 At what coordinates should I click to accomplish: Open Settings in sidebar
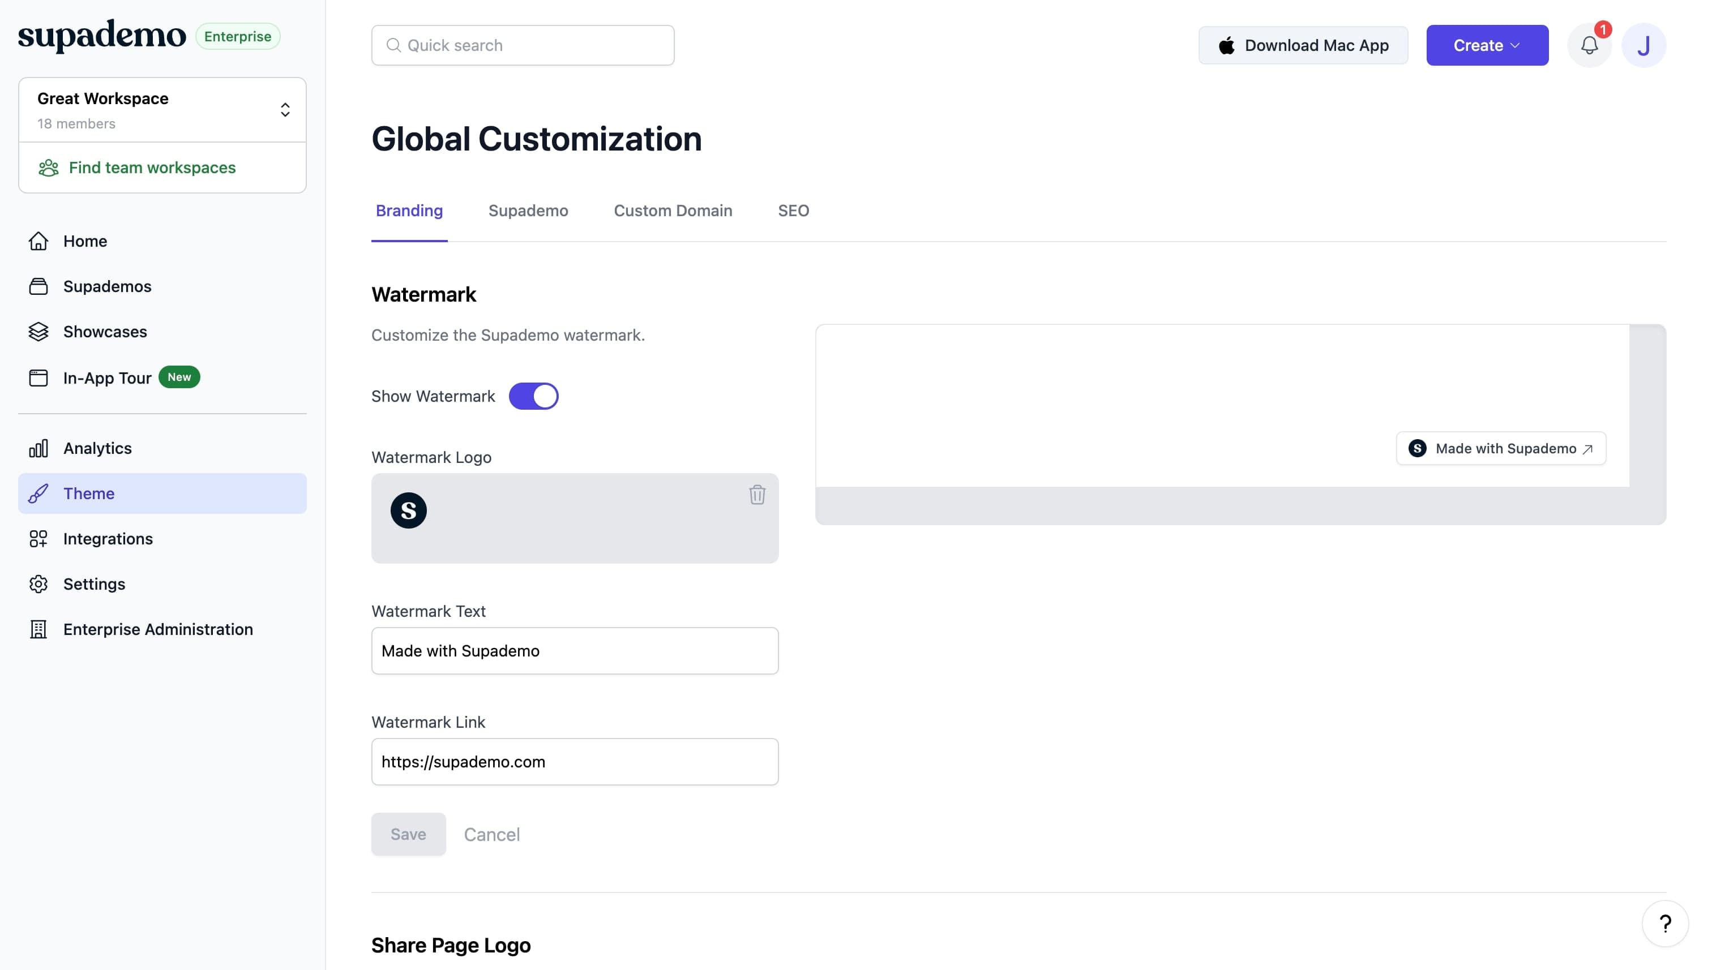tap(162, 584)
